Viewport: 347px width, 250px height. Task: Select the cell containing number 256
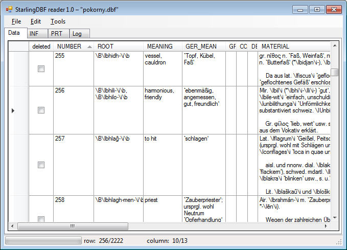pyautogui.click(x=74, y=110)
